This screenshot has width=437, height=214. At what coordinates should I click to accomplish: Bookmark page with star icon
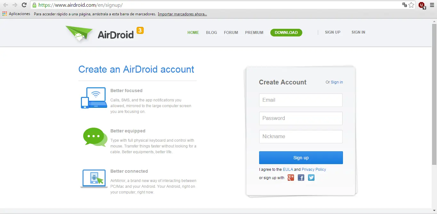pyautogui.click(x=411, y=5)
